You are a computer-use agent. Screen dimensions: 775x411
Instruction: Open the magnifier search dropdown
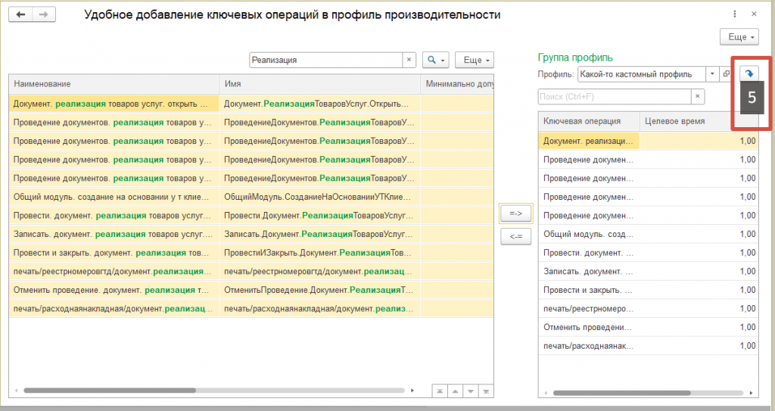pos(435,60)
